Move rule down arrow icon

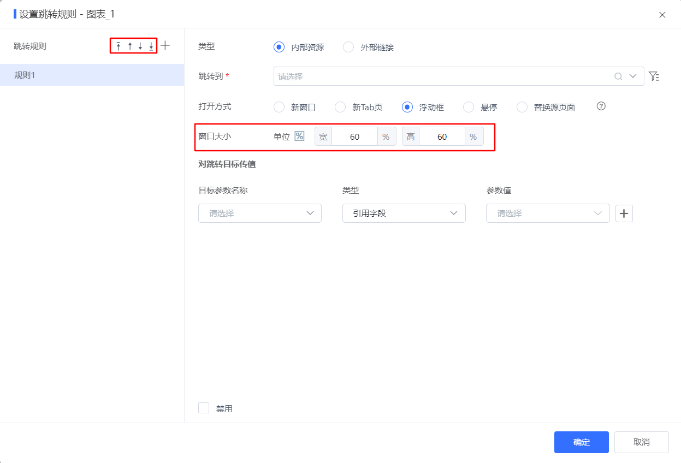[140, 46]
